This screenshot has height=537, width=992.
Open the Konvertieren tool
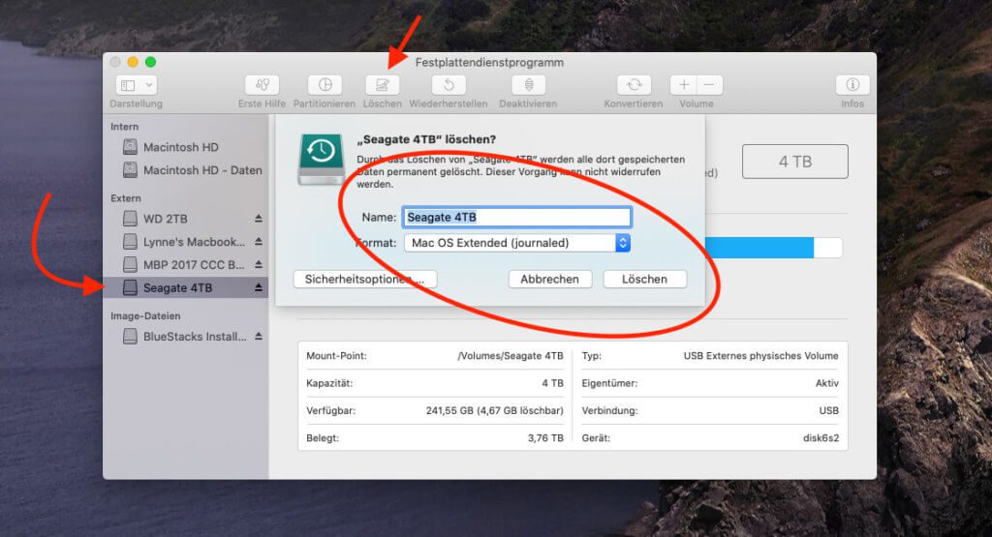point(634,85)
